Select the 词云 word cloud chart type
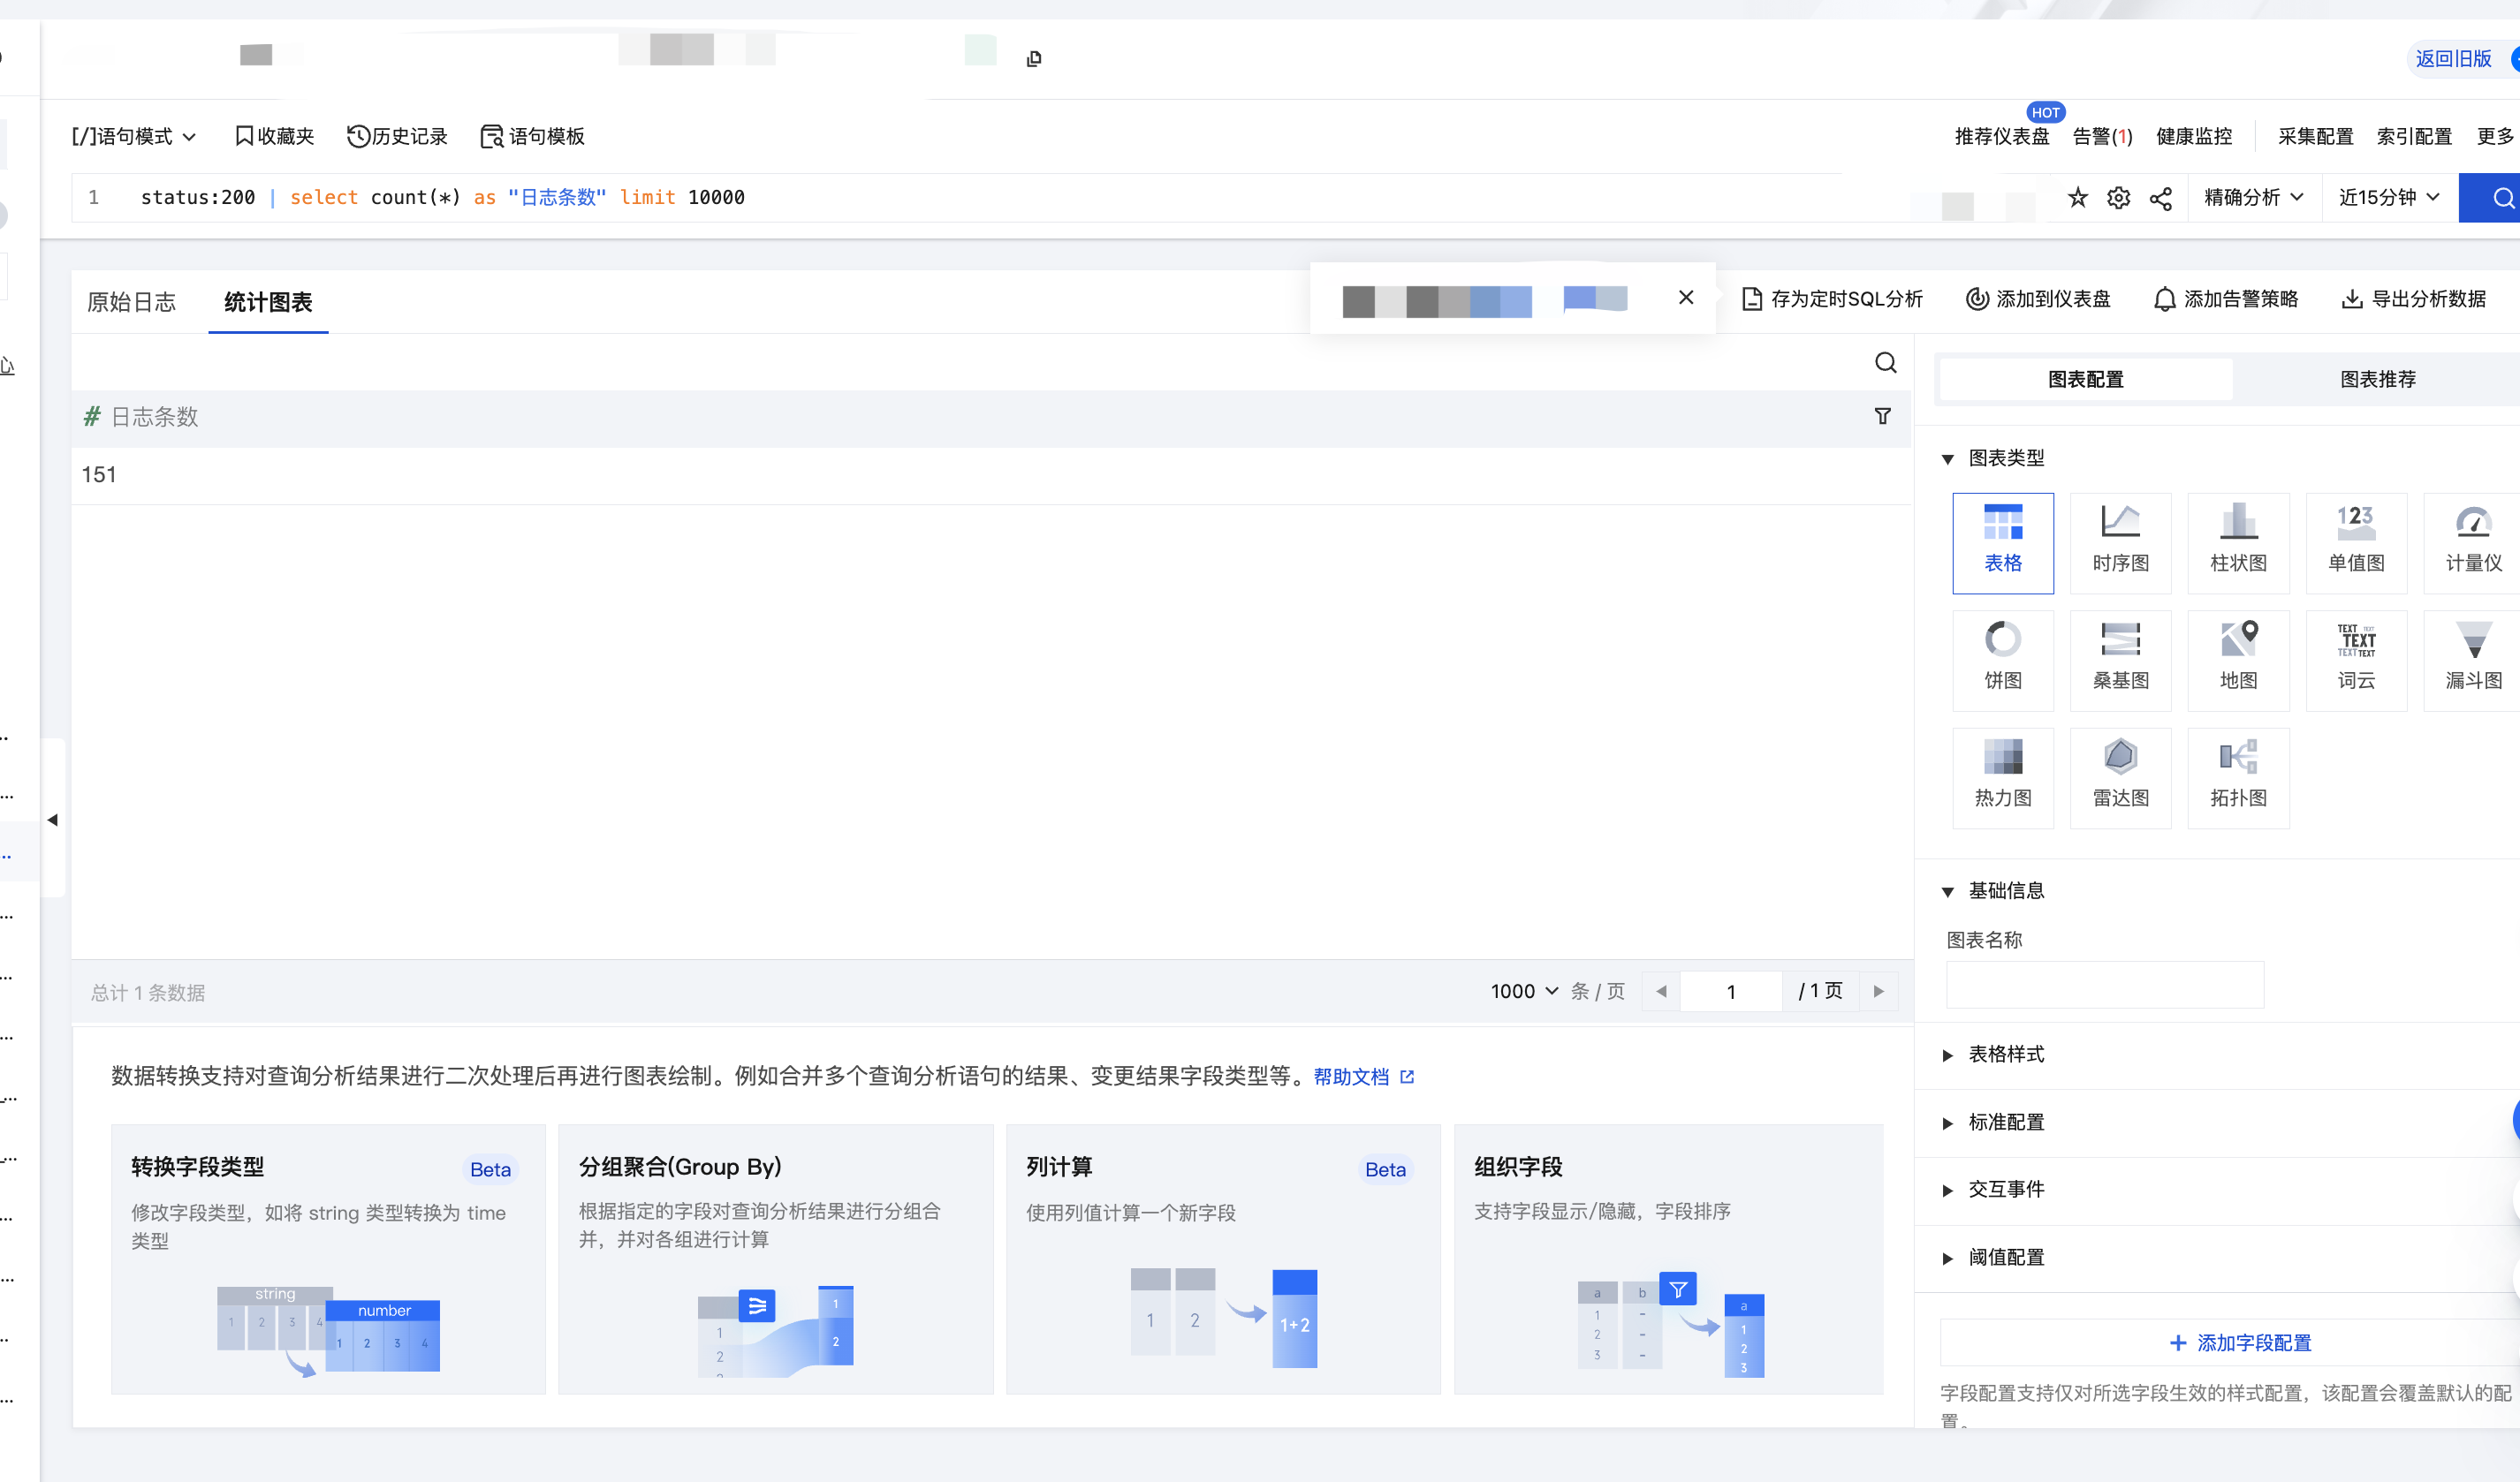 click(2356, 661)
